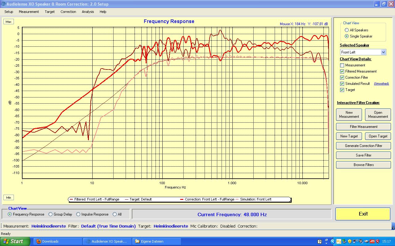Click the Safely Remove Hardware tray icon

(x=344, y=241)
